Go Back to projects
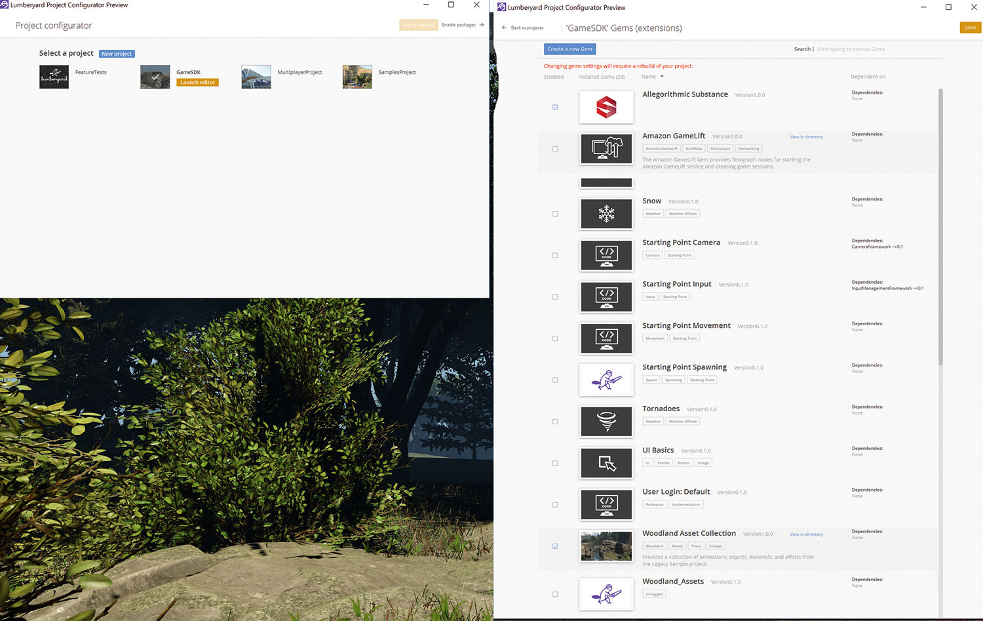Viewport: 983px width, 621px height. [522, 28]
